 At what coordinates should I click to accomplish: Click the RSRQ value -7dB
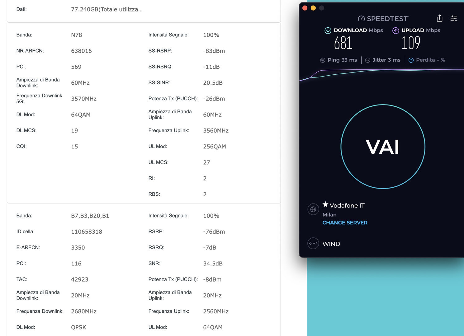coord(210,248)
